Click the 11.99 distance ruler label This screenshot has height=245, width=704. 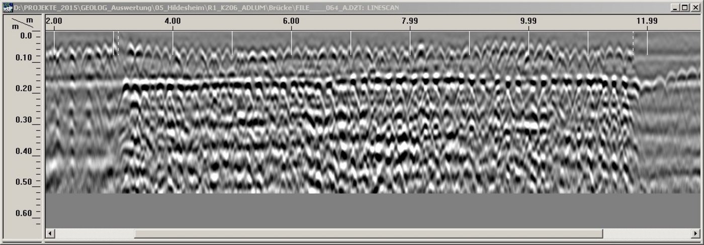tap(647, 21)
